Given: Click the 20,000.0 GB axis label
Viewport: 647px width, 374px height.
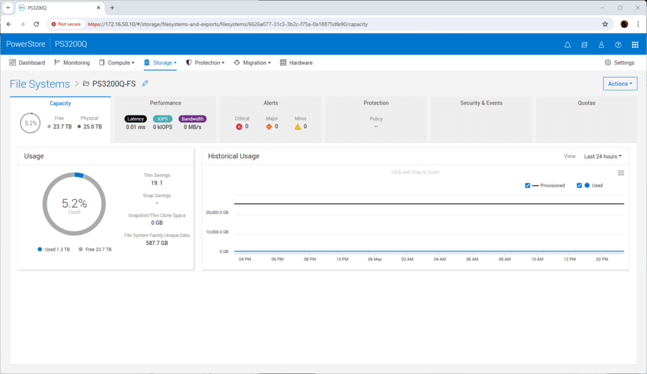Looking at the screenshot, I should pyautogui.click(x=217, y=213).
